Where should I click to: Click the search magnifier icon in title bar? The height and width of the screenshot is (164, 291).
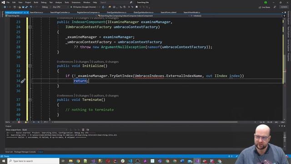(131, 2)
